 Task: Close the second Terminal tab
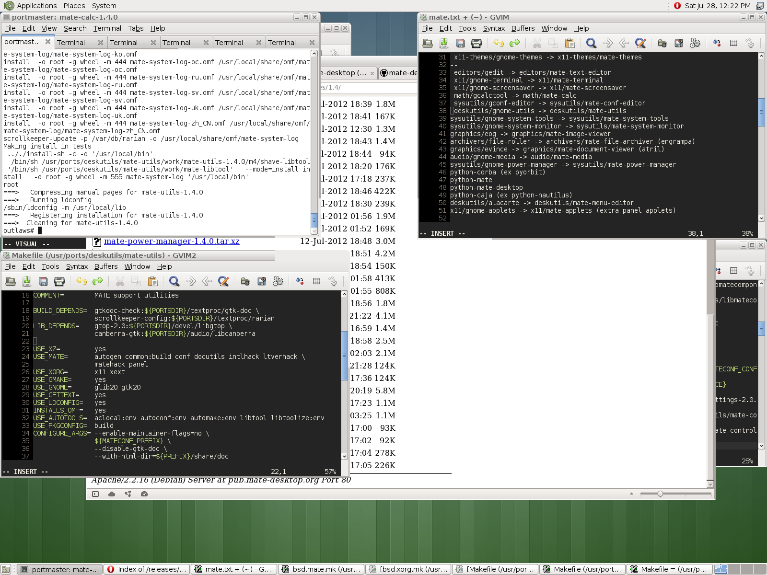153,43
